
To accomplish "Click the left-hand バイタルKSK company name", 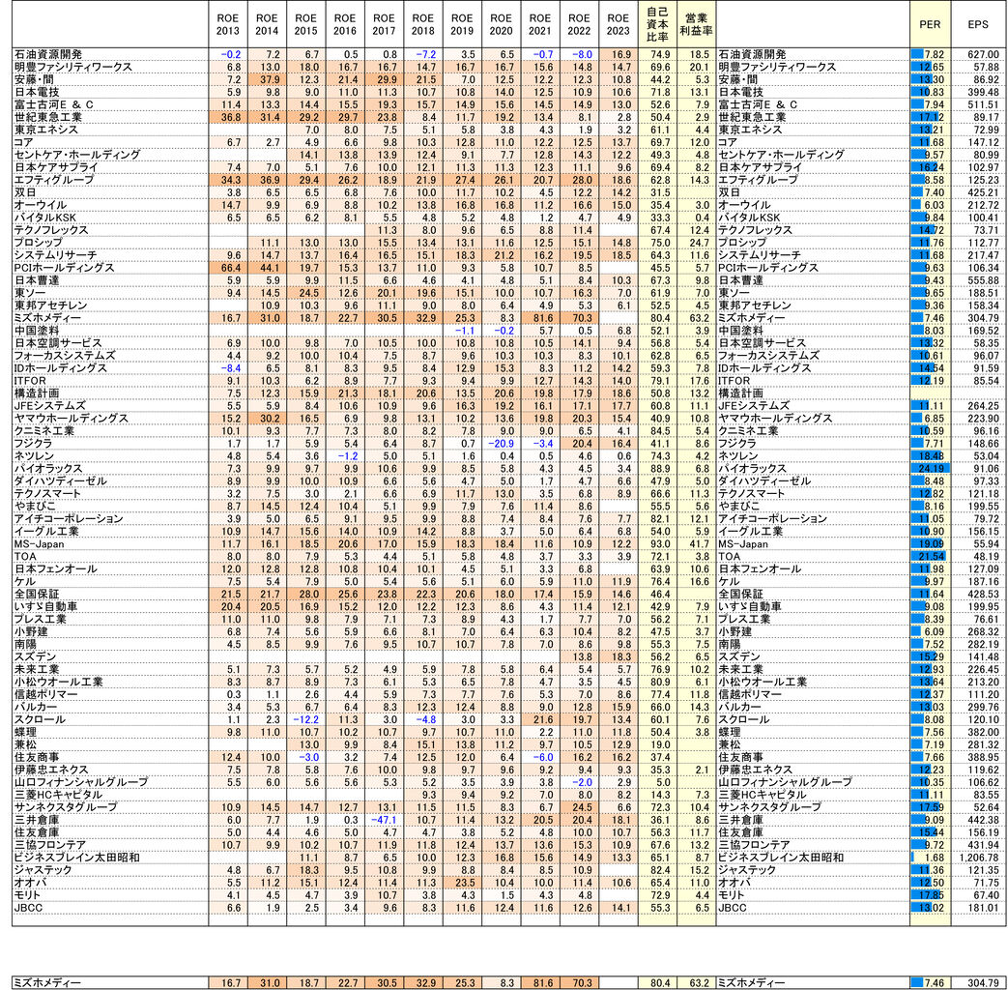I will (45, 218).
